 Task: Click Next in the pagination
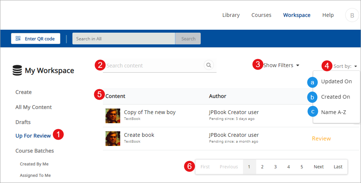tap(319, 166)
